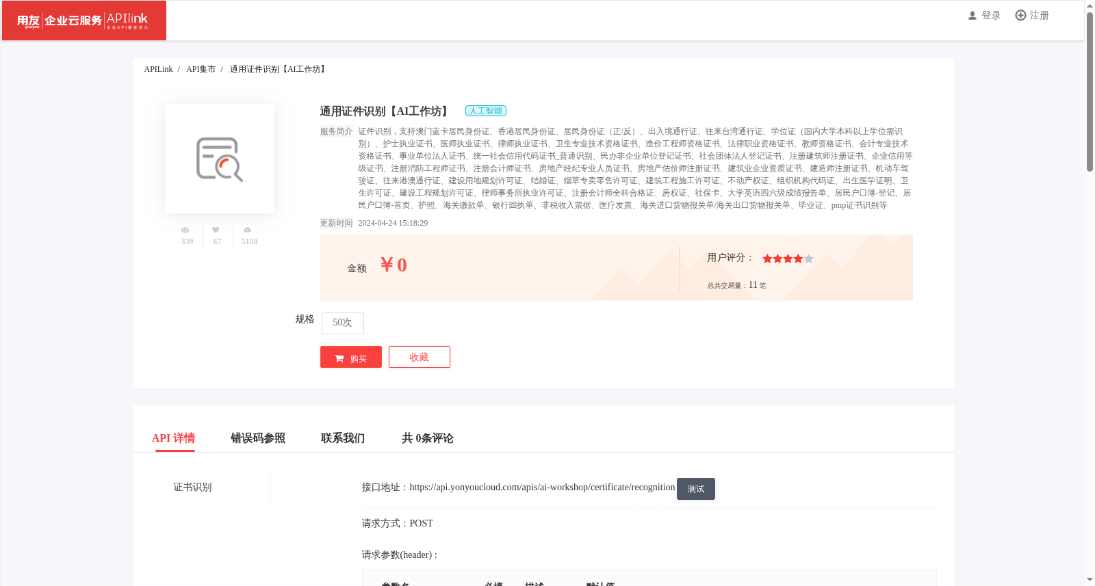The width and height of the screenshot is (1095, 586).
Task: Click the red 购买 buy button
Action: tap(351, 357)
